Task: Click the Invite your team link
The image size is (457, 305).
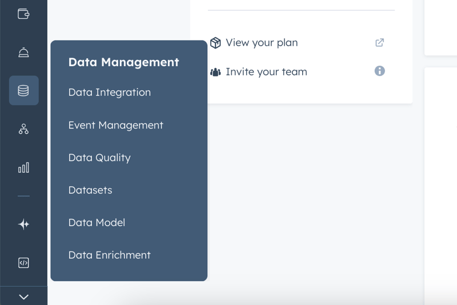Action: click(266, 72)
